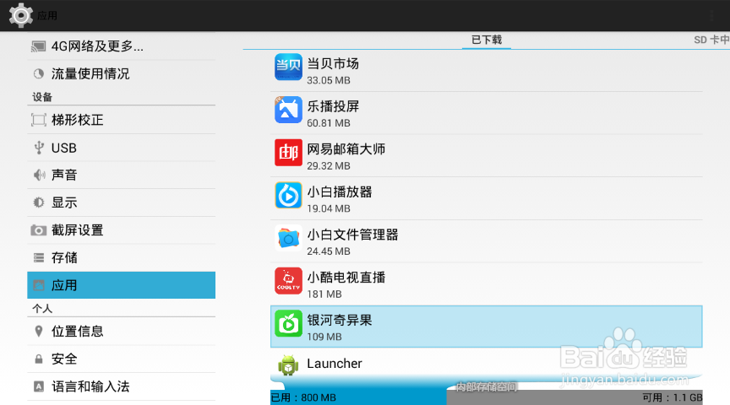
Task: Select 小酷电视直播 app name
Action: tap(346, 278)
